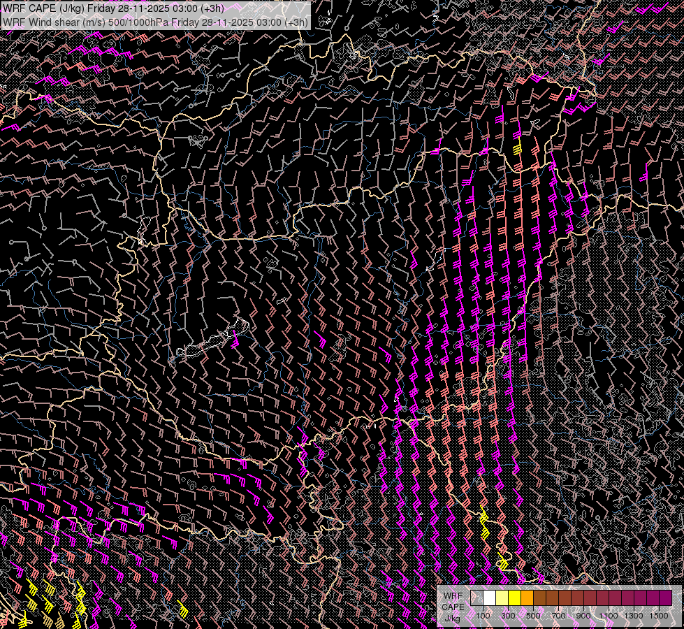Click the 700 tick label on the legend
This screenshot has width=684, height=629.
pos(558,616)
